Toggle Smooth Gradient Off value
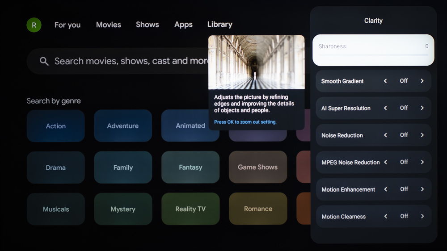Viewport: 447px width, 251px height. 404,81
